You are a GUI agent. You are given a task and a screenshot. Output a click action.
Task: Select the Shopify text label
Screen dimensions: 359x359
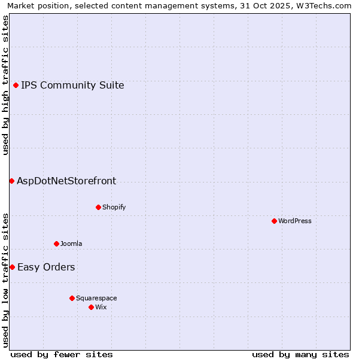(114, 207)
